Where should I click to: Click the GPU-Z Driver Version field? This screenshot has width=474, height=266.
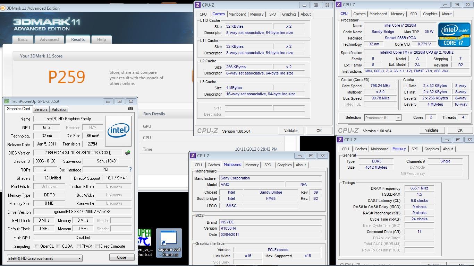[83, 212]
